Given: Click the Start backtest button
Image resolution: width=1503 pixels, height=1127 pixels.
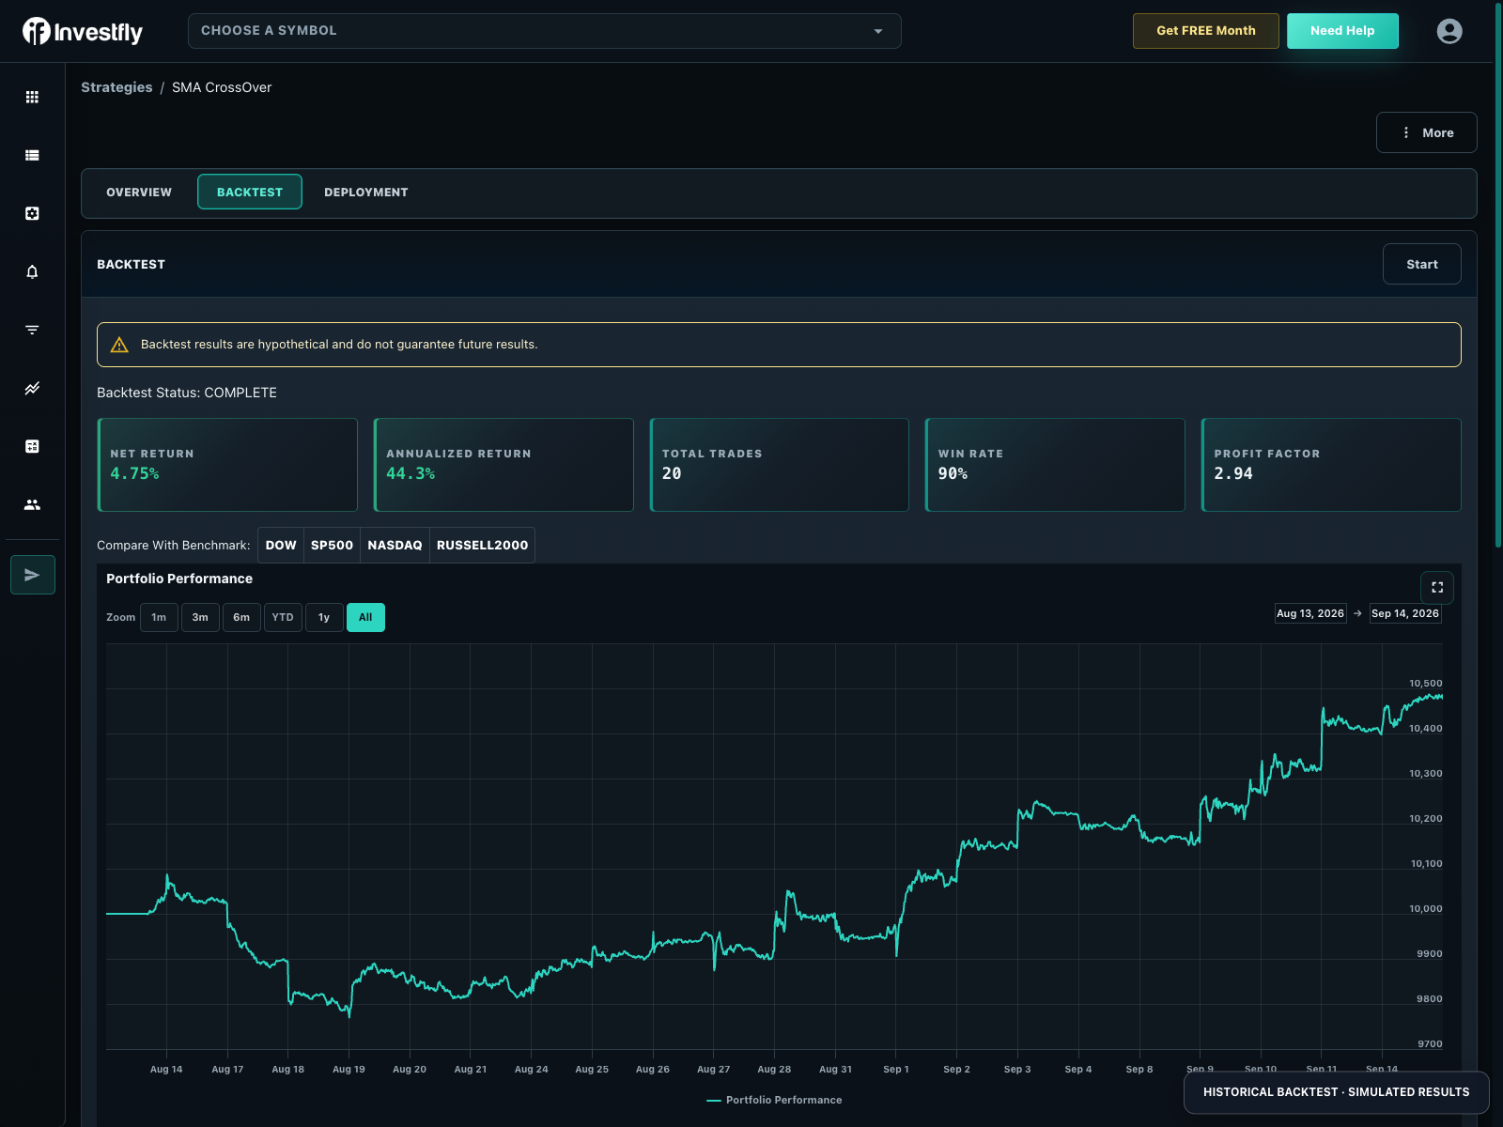Looking at the screenshot, I should pos(1421,264).
